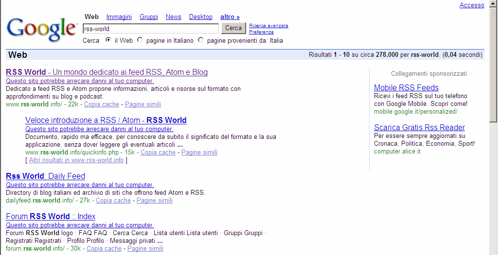
Task: Click the Google logo
Action: pos(42,30)
